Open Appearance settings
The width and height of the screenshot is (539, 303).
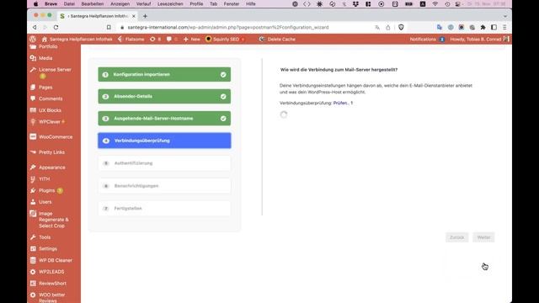51,167
